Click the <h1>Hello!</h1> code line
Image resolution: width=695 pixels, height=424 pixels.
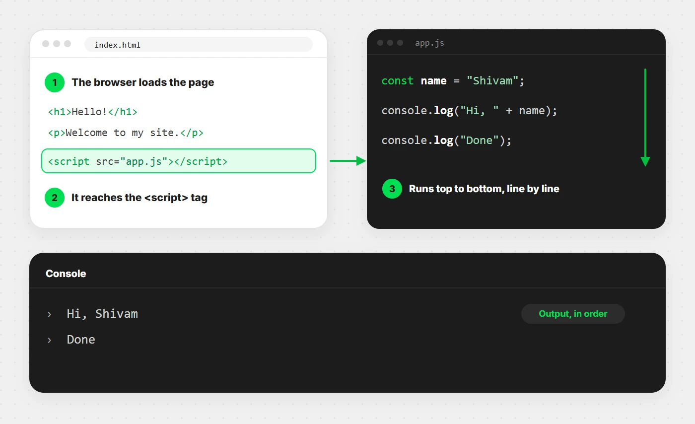[x=93, y=112]
